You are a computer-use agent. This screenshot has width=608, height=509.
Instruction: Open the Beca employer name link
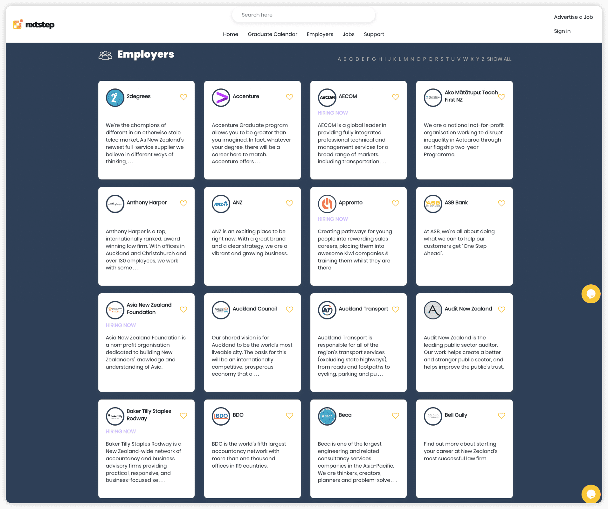tap(345, 415)
